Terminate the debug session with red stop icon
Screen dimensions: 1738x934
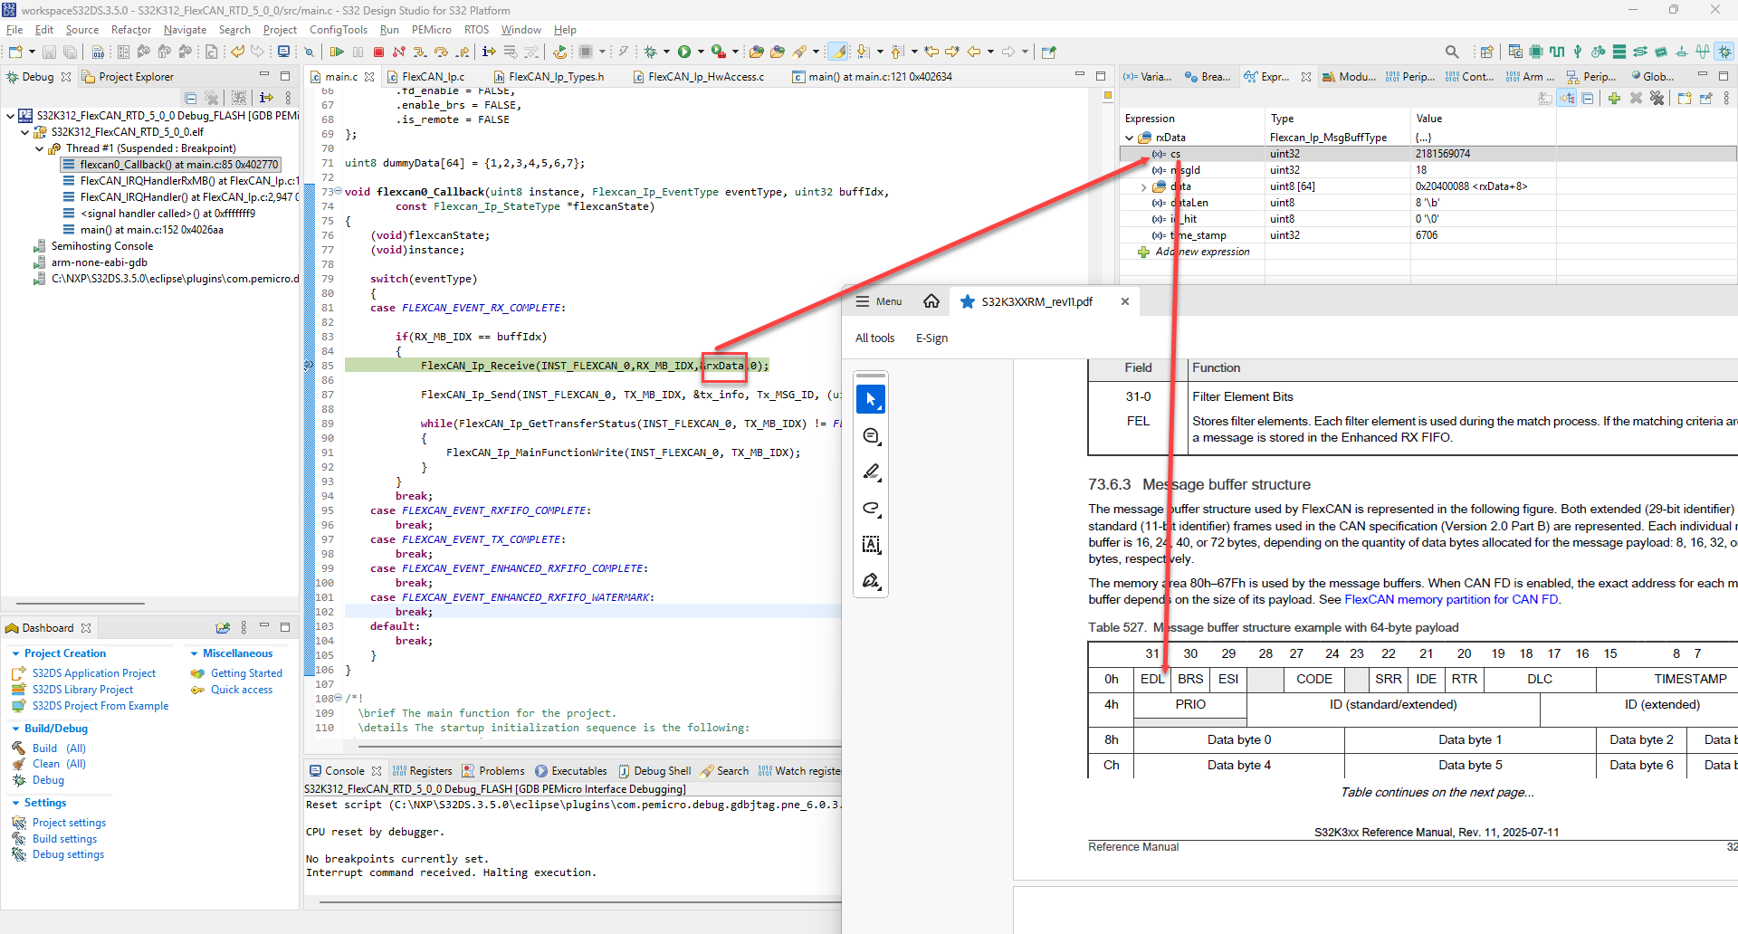pos(378,52)
